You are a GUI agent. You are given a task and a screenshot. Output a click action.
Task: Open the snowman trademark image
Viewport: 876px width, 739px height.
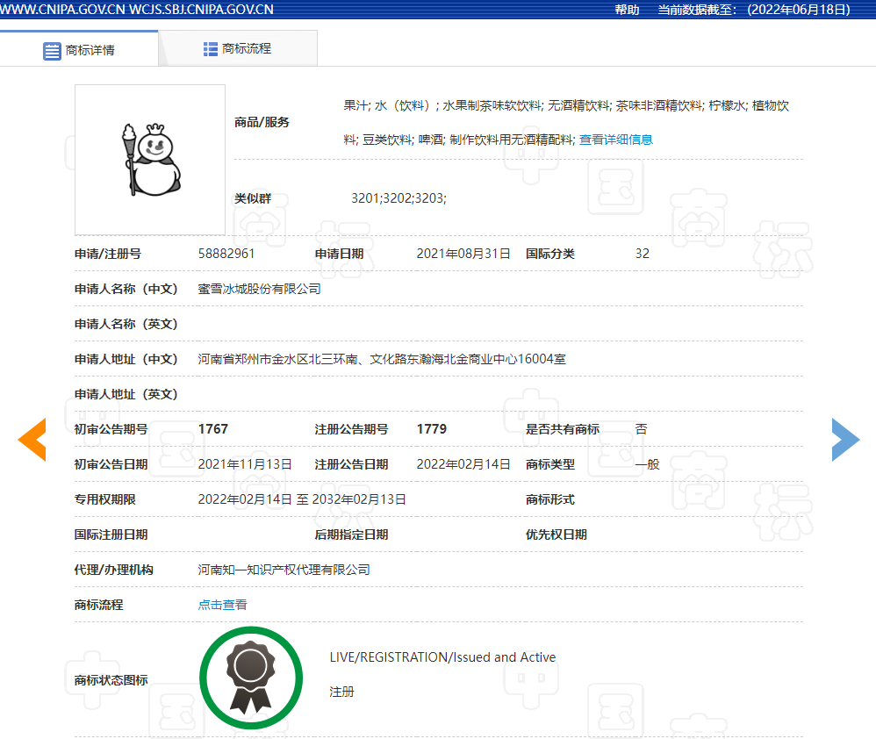click(150, 160)
